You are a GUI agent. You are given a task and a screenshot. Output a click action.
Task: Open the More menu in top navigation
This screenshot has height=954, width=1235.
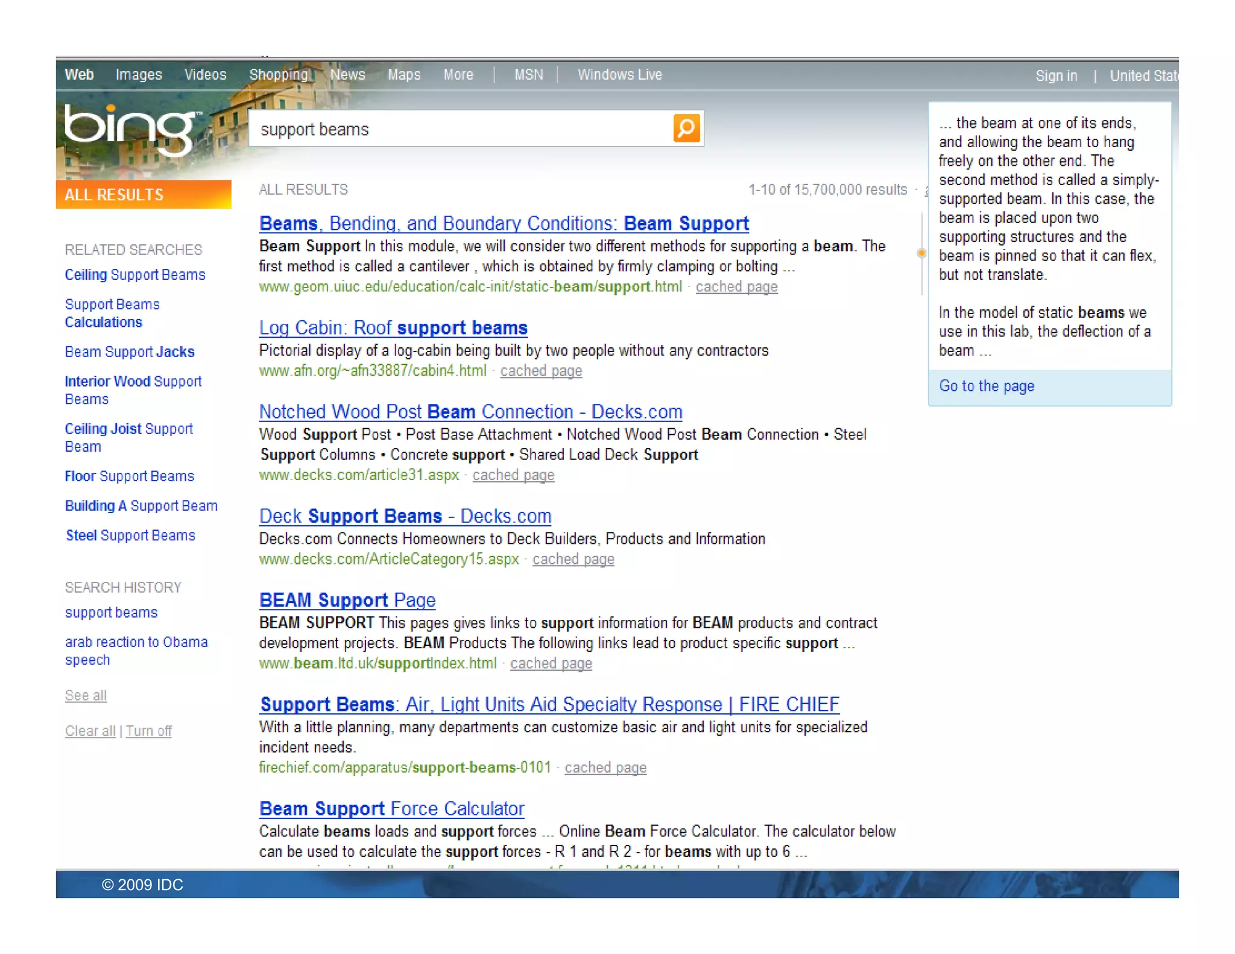pyautogui.click(x=458, y=75)
